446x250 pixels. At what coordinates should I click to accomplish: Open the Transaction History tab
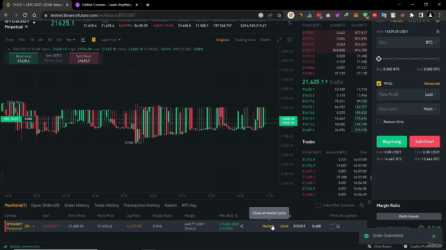[141, 206]
